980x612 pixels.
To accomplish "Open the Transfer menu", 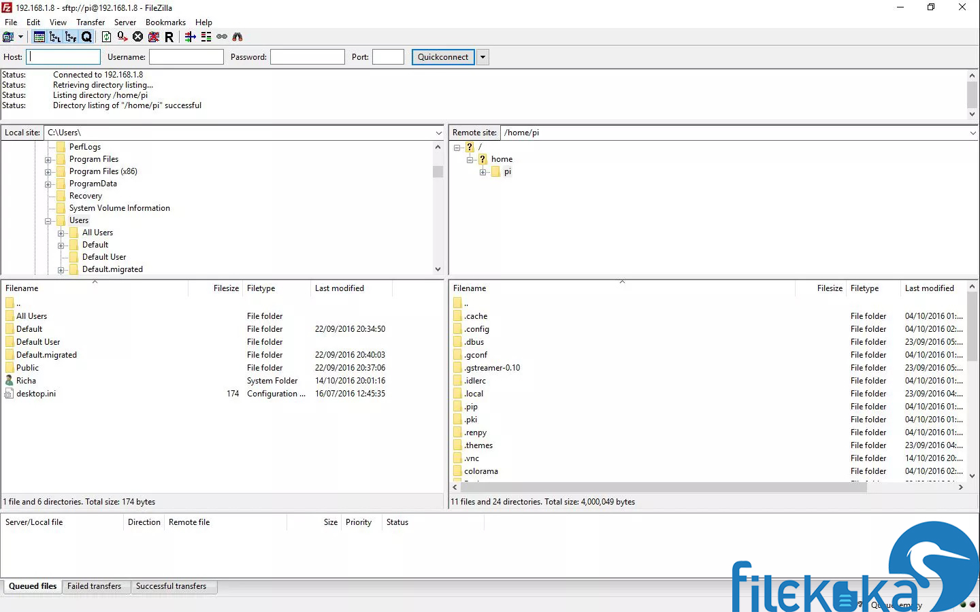I will (x=91, y=22).
